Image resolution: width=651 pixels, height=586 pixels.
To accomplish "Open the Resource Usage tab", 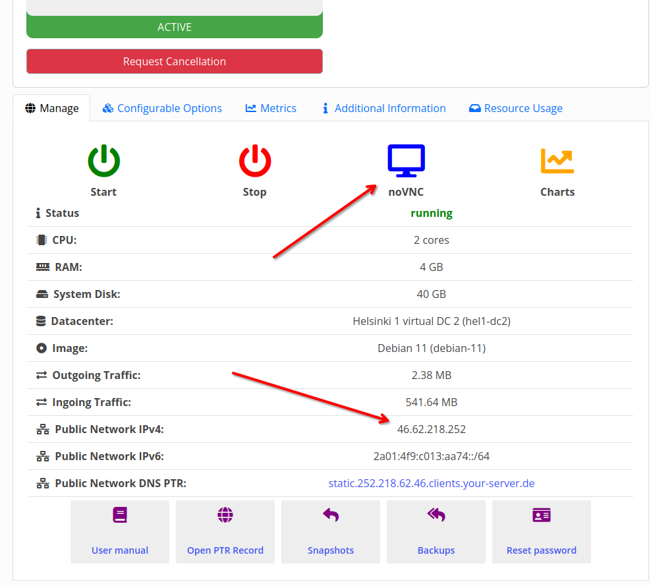I will pos(515,107).
